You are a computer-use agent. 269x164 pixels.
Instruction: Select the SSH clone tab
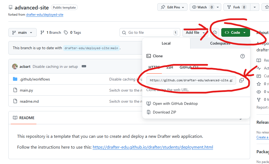169,67
